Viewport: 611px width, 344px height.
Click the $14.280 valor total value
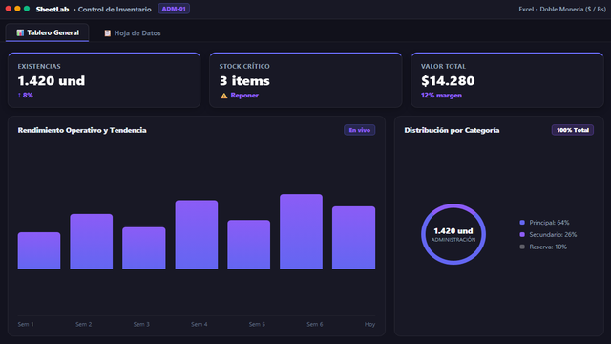pos(448,80)
